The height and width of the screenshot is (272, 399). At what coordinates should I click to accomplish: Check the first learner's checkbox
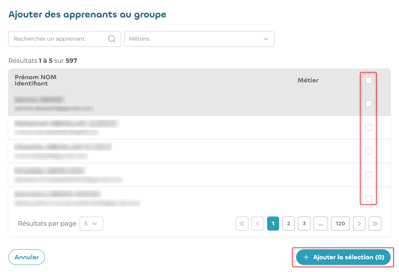click(369, 104)
